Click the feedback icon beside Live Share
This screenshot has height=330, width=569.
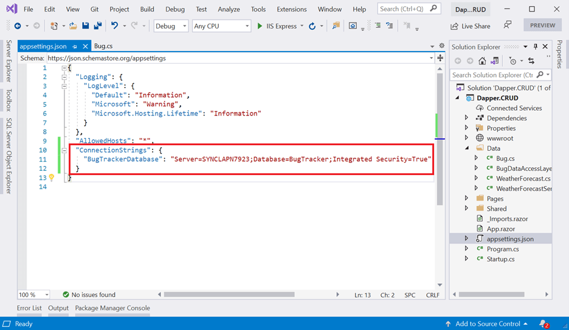coord(507,26)
